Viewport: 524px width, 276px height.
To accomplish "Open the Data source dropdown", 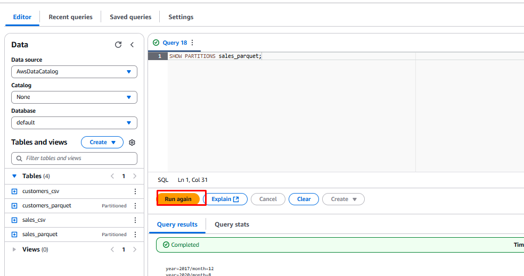I will tap(74, 72).
